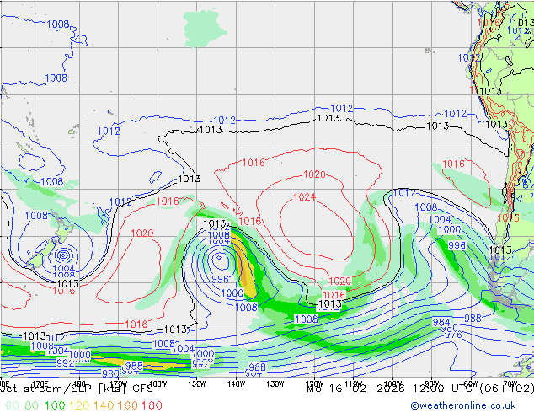Viewport: 534px width, 413px height.
Task: Click the 996 label below the 1000 near Chile
Action: tap(457, 245)
